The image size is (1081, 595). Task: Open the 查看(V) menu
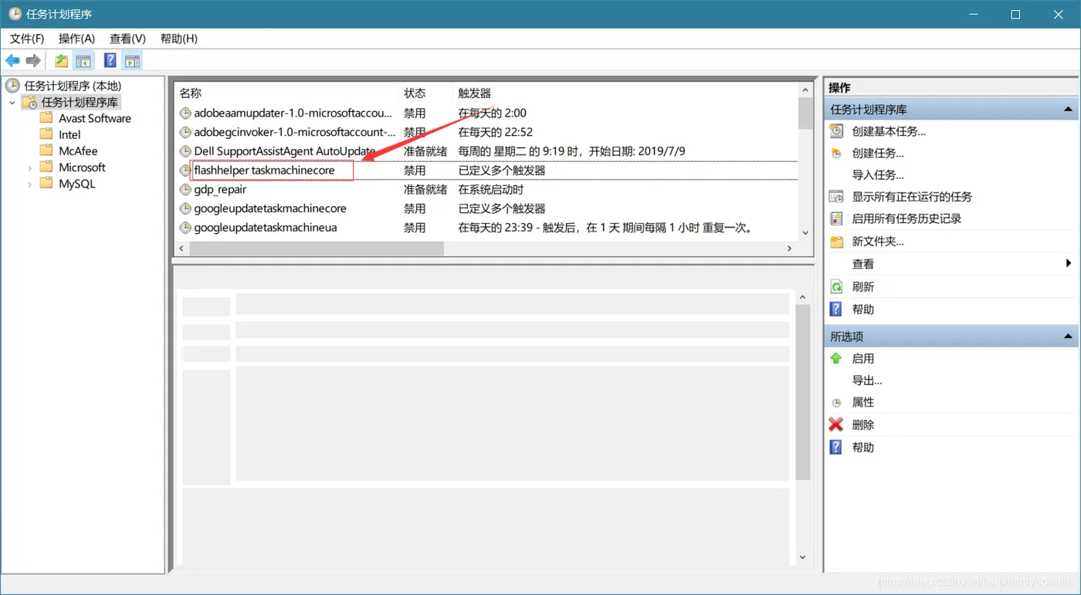tap(127, 39)
